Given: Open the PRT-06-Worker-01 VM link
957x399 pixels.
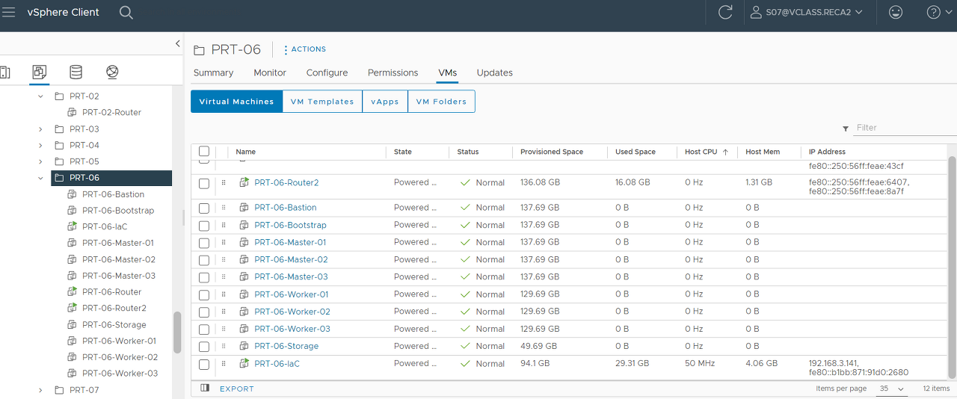Looking at the screenshot, I should (x=292, y=294).
